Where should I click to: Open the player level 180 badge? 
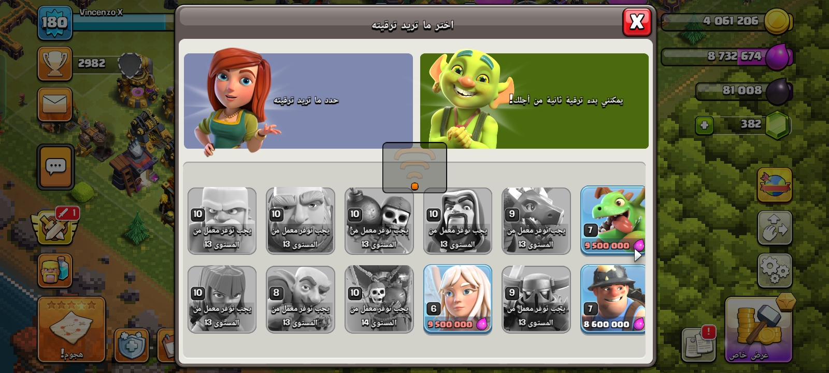(x=54, y=23)
